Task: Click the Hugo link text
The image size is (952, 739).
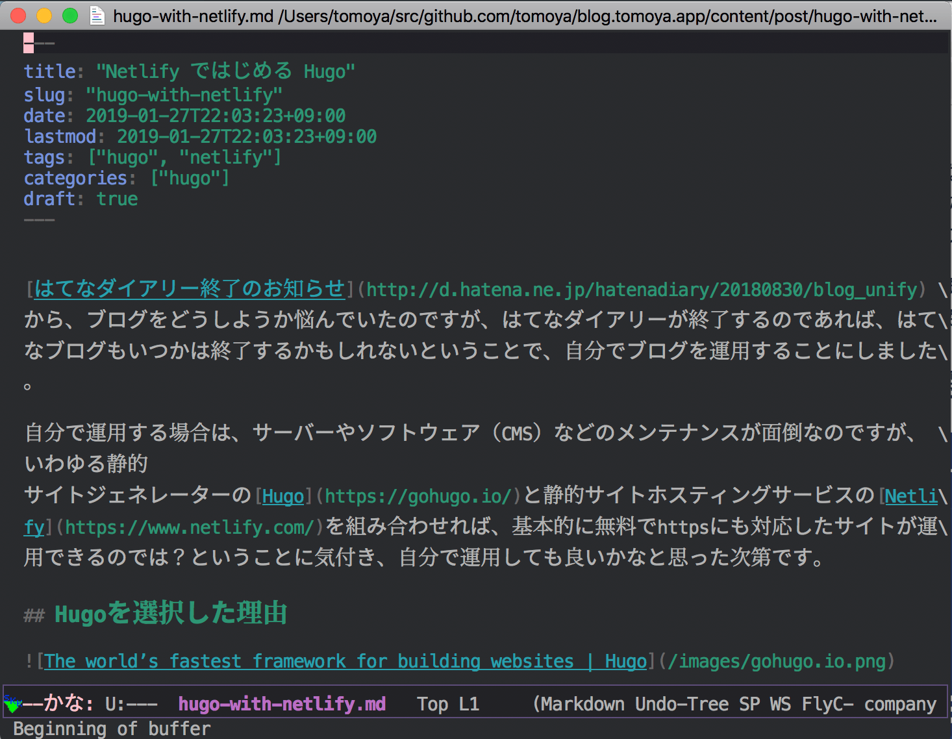Action: (283, 497)
